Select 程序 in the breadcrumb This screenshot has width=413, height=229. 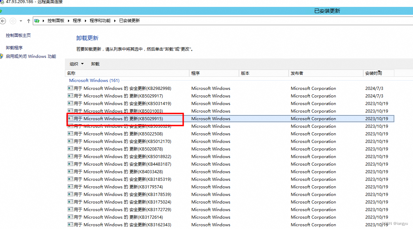pos(77,20)
